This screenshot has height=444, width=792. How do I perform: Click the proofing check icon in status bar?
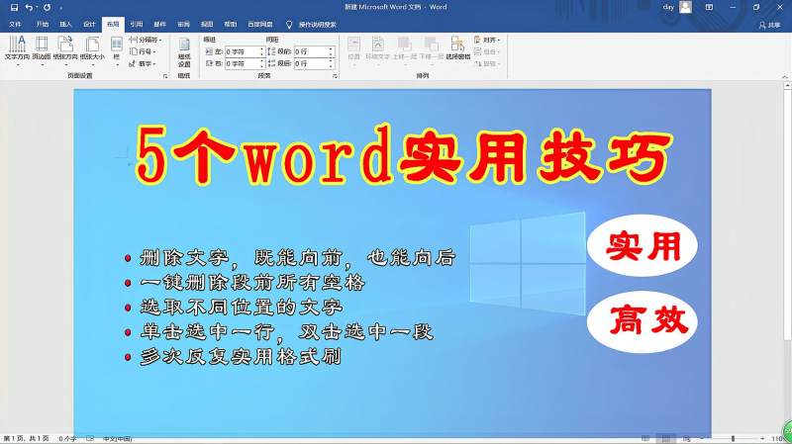pos(90,439)
